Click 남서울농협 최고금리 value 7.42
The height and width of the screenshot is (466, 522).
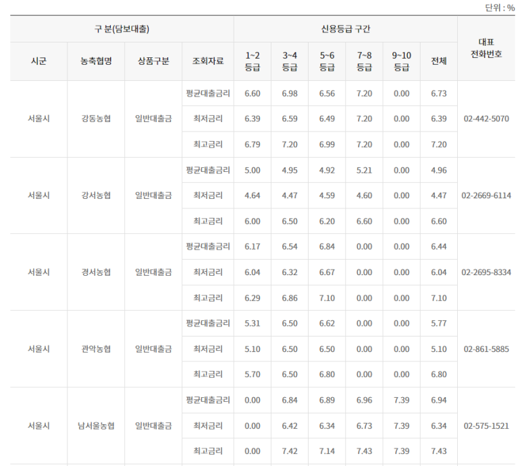(290, 451)
